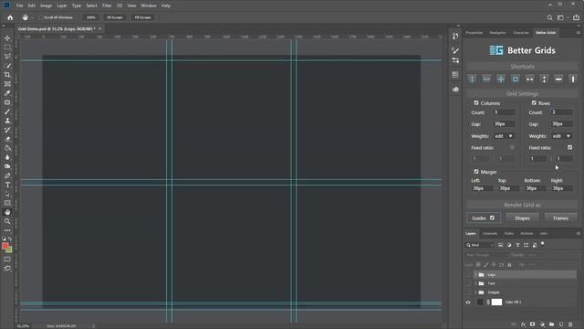The image size is (584, 329).
Task: Select the Frame tool in toolbox
Action: click(7, 84)
